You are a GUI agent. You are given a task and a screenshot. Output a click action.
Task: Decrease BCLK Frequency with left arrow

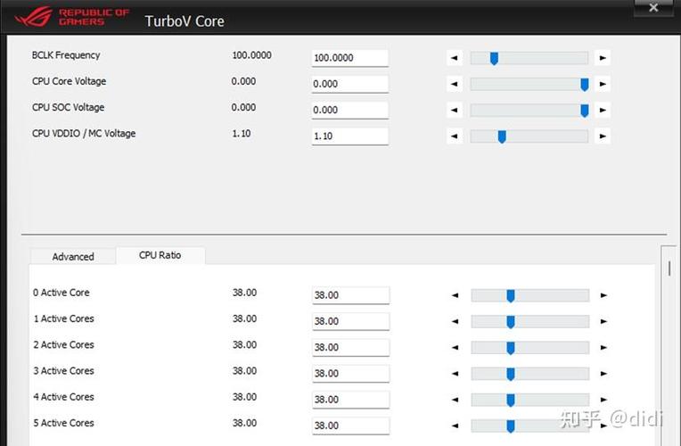click(455, 58)
